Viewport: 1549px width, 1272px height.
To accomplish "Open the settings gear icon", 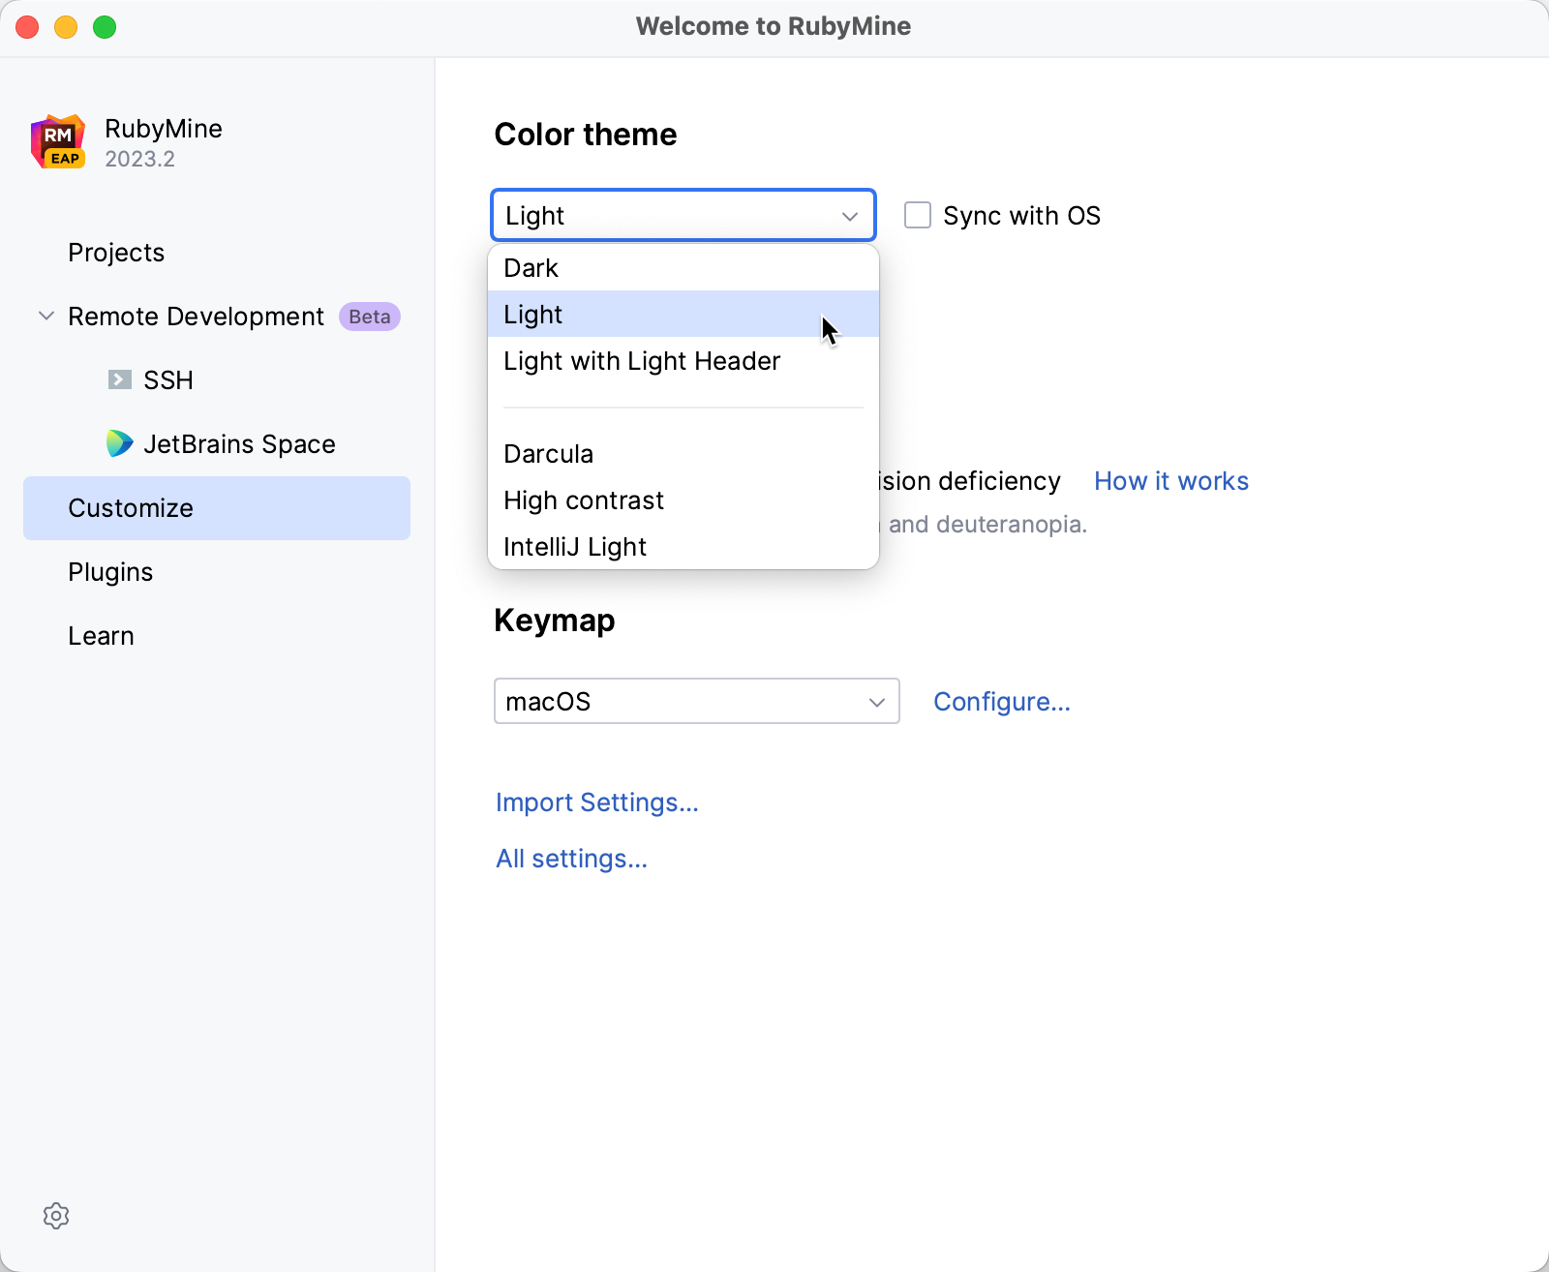I will [56, 1216].
